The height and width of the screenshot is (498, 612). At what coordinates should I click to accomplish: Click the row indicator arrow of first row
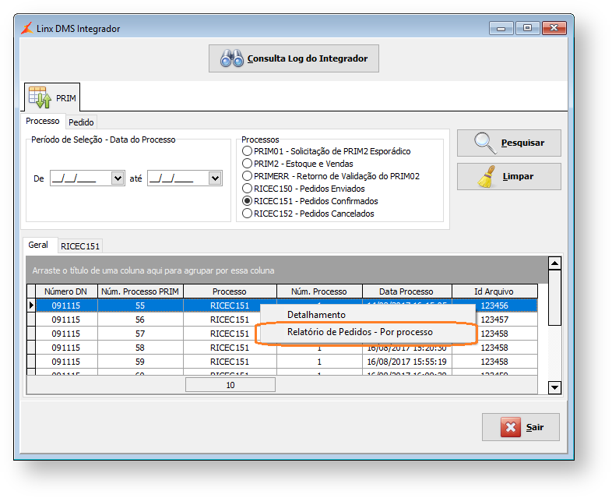[x=31, y=305]
